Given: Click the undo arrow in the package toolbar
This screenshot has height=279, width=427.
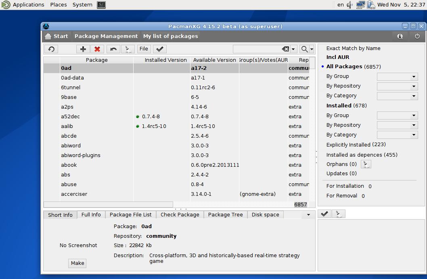Looking at the screenshot, I should tap(113, 49).
